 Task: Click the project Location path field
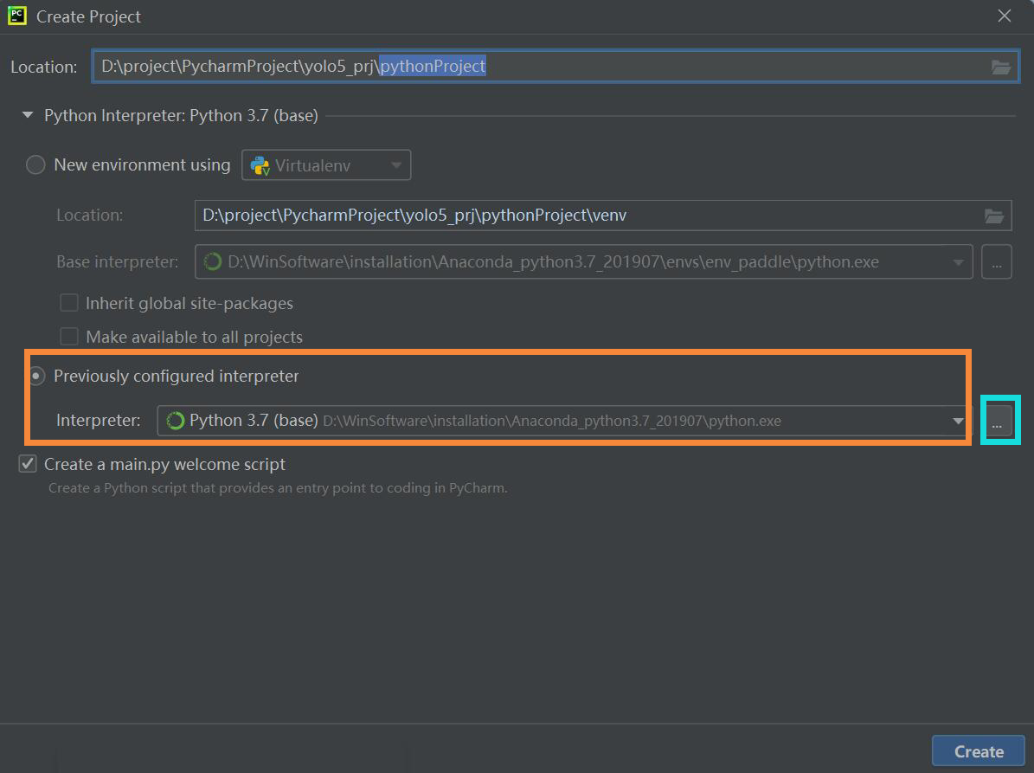(x=556, y=66)
